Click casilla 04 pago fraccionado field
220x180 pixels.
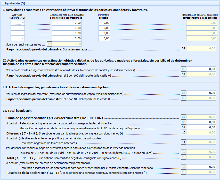(x=201, y=74)
